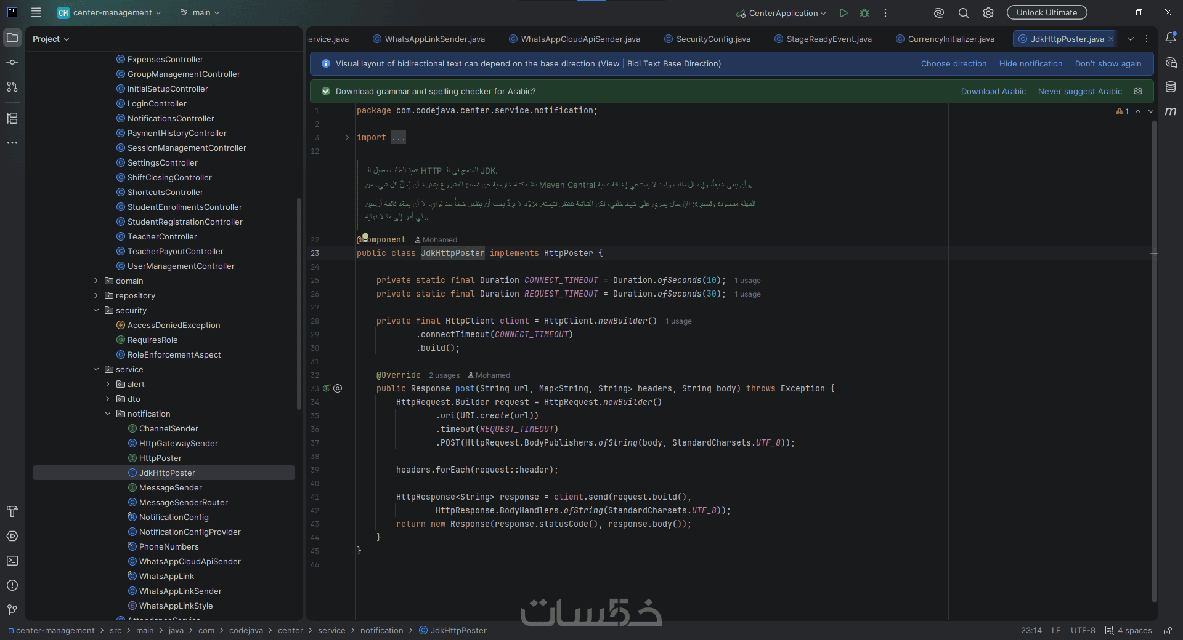The image size is (1183, 640).
Task: Open the Maven tool window
Action: pyautogui.click(x=1171, y=111)
